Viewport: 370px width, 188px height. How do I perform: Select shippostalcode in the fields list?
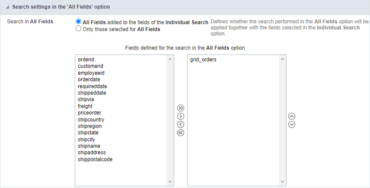coord(95,159)
